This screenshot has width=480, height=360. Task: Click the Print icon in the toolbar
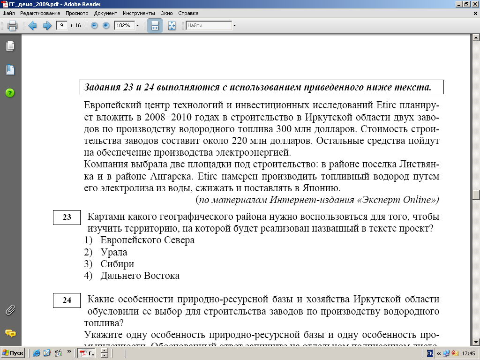click(12, 25)
